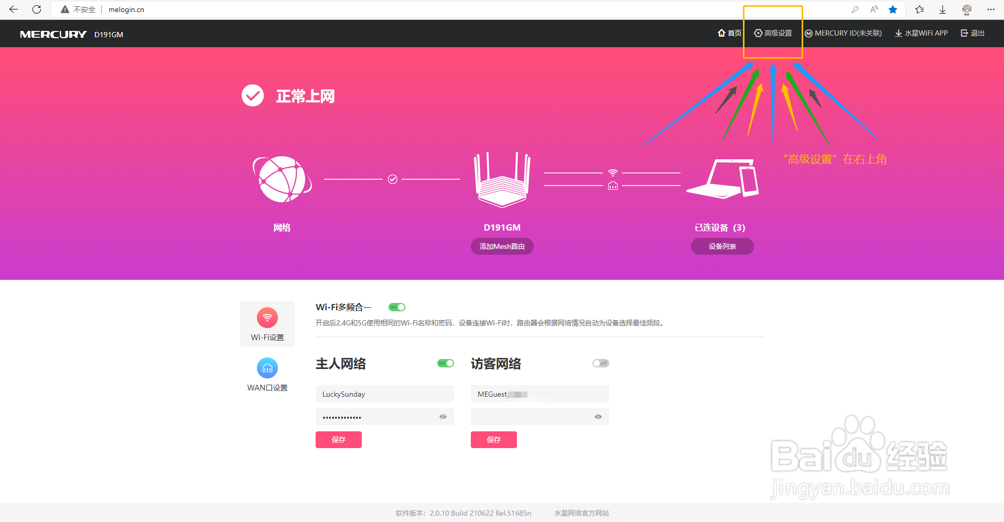Click the read aloud icon
Image resolution: width=1004 pixels, height=522 pixels.
(x=874, y=9)
